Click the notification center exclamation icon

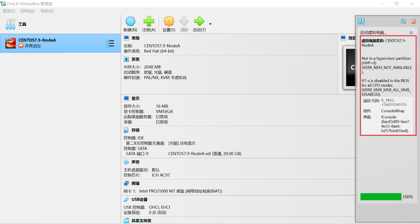click(x=361, y=21)
